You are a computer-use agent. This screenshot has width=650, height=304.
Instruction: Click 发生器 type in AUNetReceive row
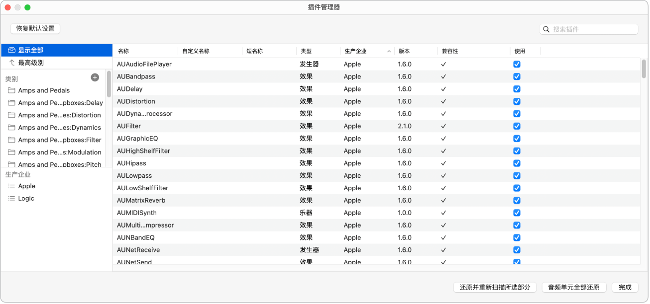click(309, 250)
